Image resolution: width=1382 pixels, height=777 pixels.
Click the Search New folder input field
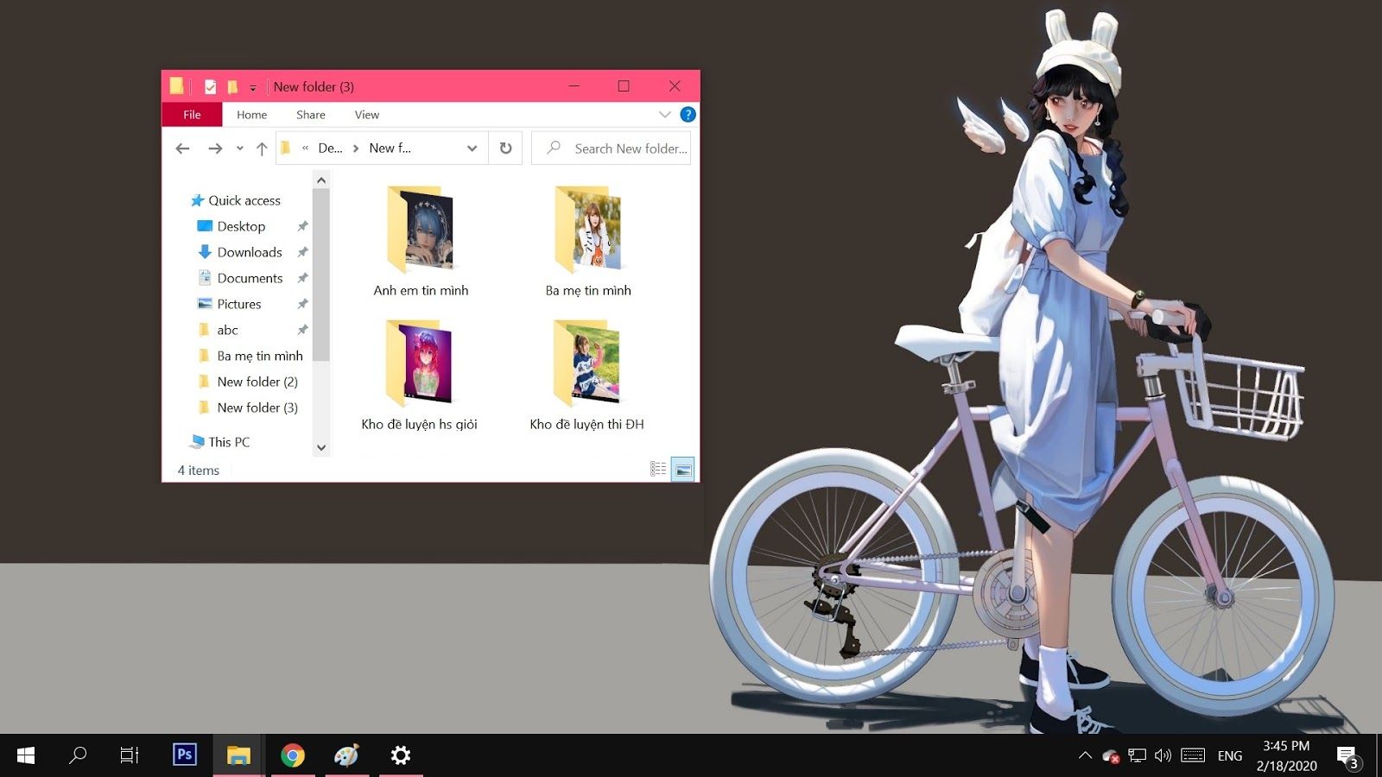629,148
